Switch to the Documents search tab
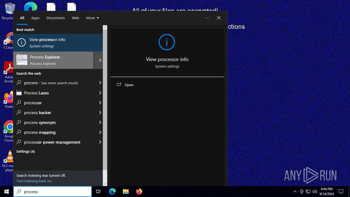This screenshot has width=350, height=197. pos(56,18)
